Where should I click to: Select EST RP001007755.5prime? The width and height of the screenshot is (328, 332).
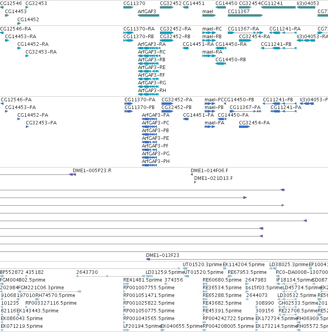click(x=149, y=288)
